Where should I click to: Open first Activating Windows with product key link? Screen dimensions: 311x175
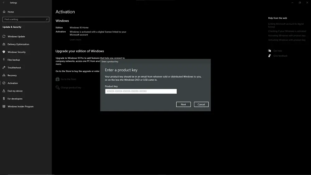(287, 35)
